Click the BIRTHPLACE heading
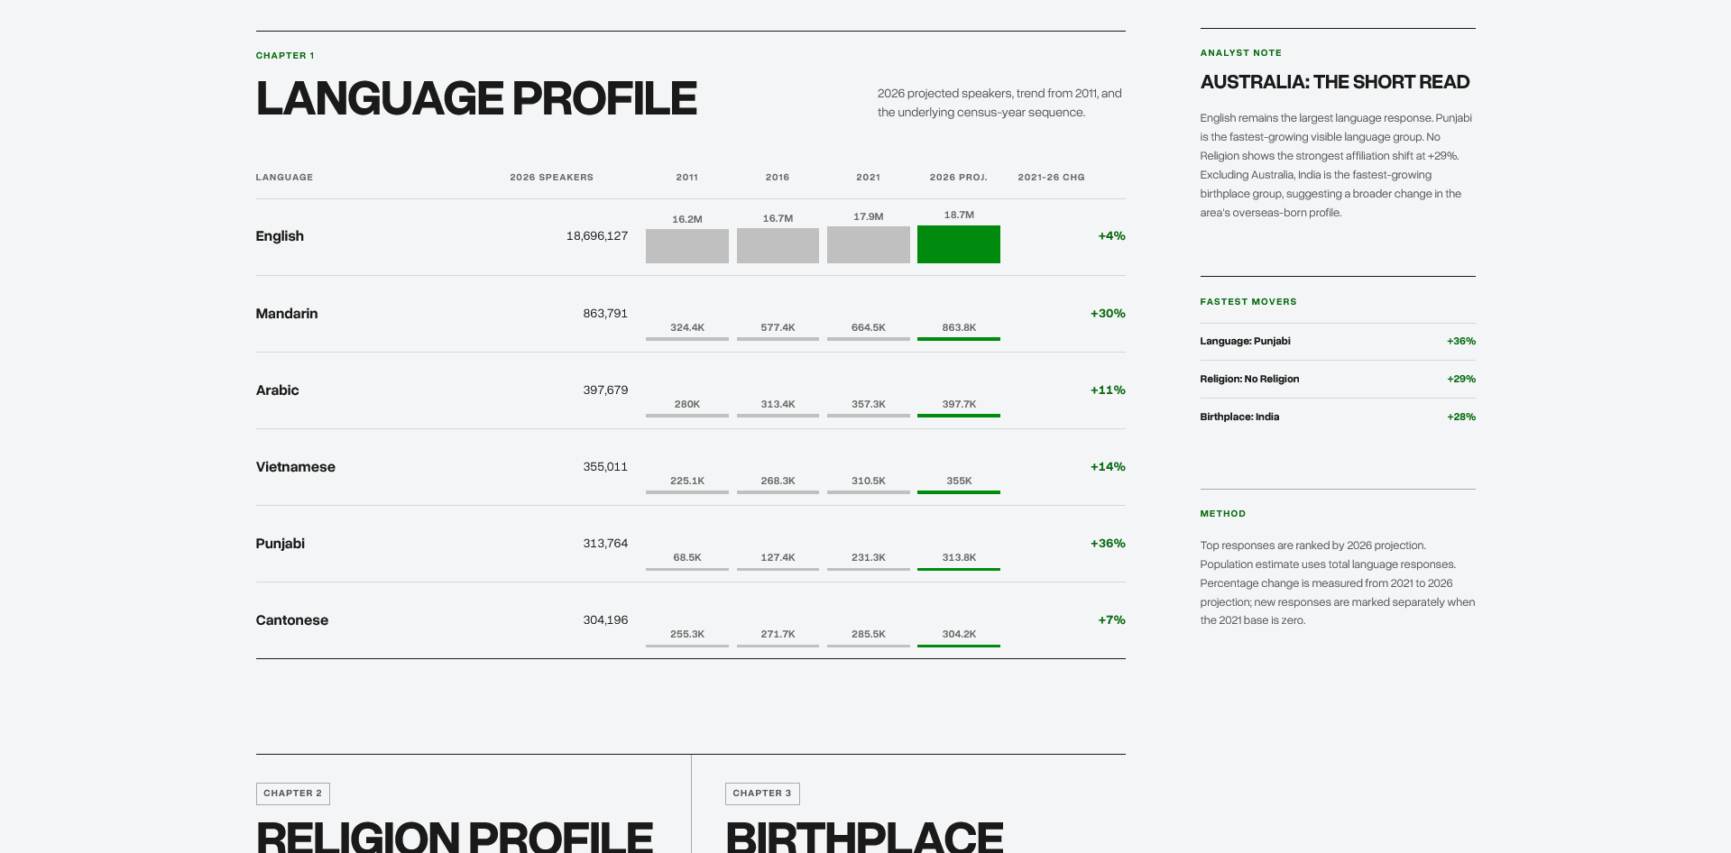The width and height of the screenshot is (1731, 853). (x=864, y=835)
